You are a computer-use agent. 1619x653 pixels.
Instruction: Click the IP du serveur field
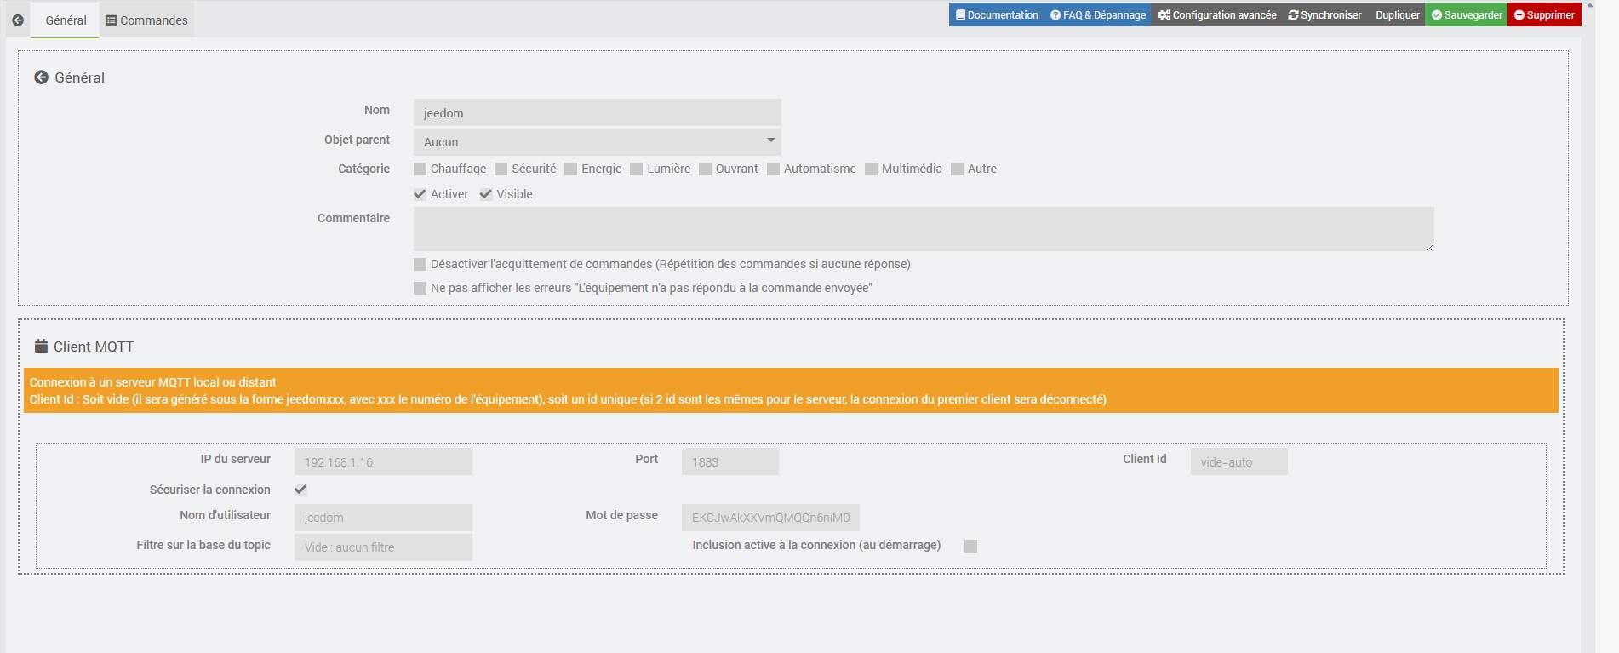pos(383,461)
